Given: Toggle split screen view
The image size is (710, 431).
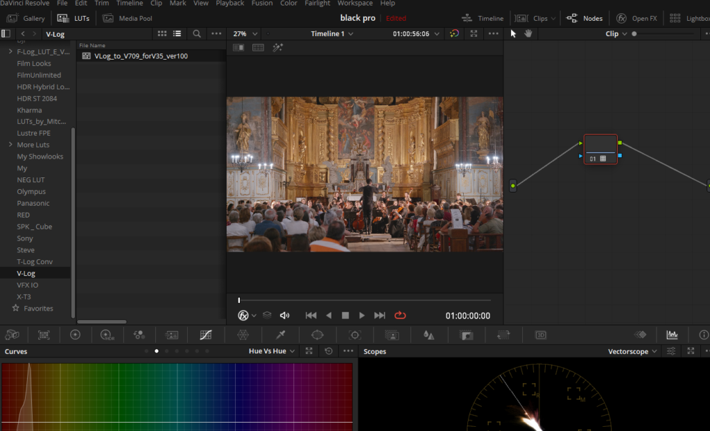Looking at the screenshot, I should [258, 48].
